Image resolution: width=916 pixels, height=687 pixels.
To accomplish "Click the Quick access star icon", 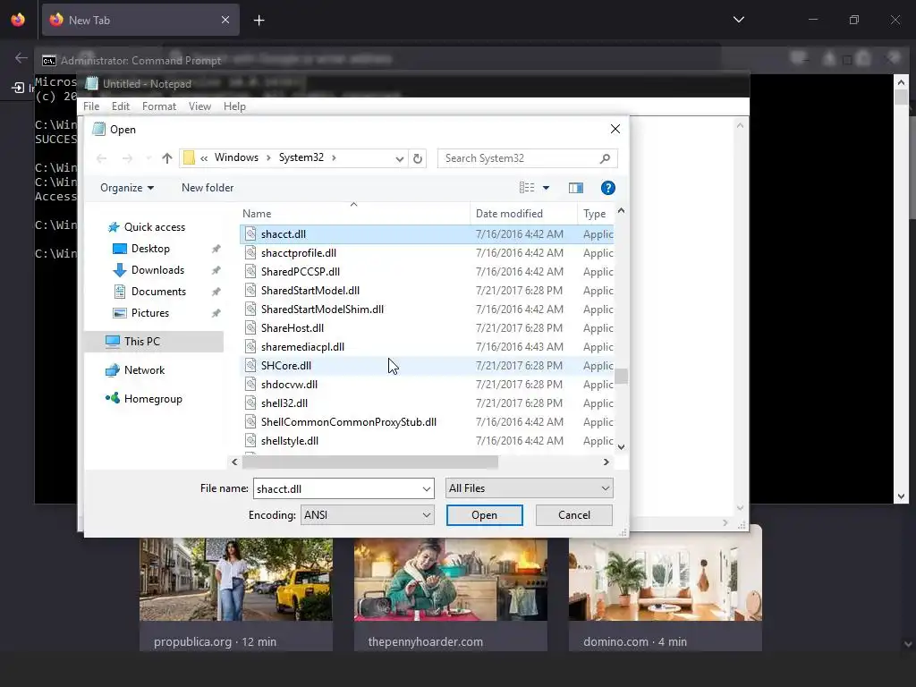I will click(114, 227).
